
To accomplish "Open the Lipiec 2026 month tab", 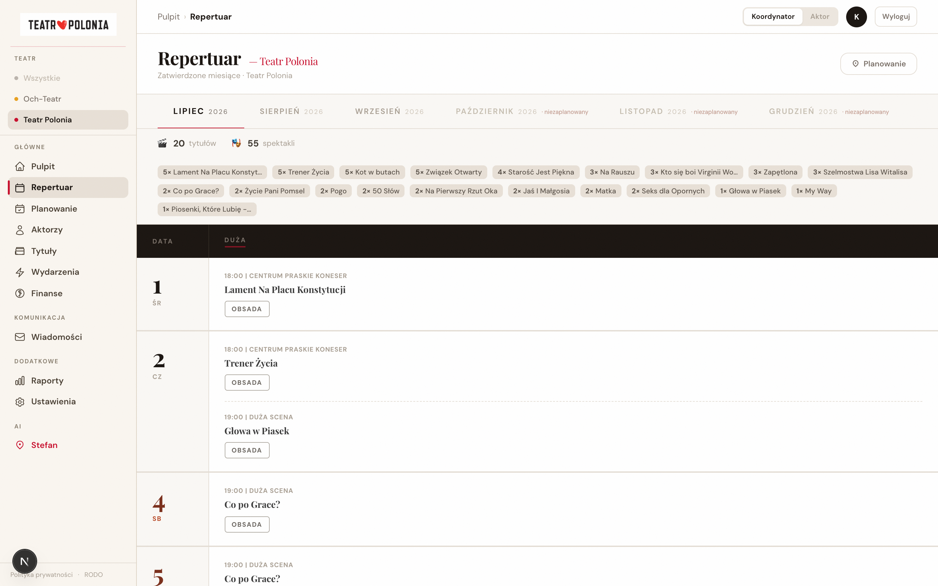I will pyautogui.click(x=200, y=112).
